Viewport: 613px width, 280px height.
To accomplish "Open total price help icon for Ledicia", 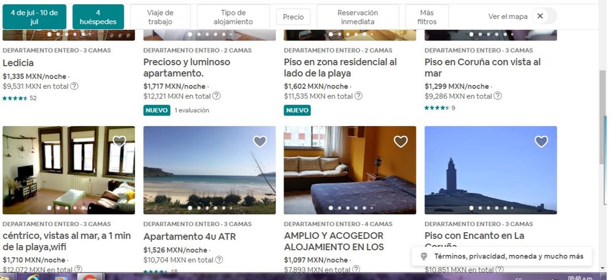I will click(x=74, y=86).
